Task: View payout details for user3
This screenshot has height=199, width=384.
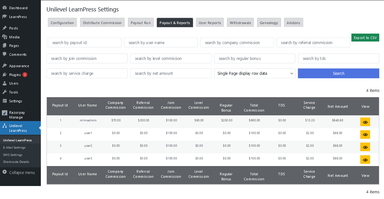Action: [365, 159]
